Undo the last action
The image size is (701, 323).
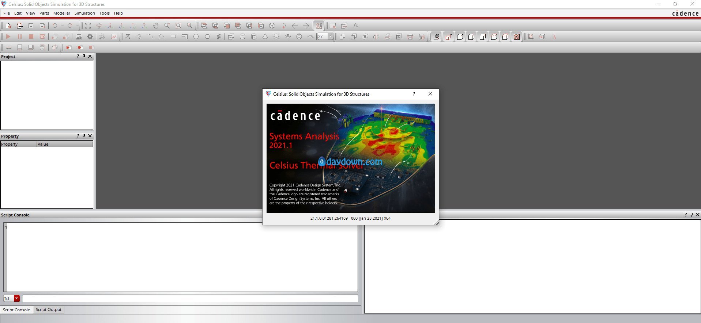[55, 26]
